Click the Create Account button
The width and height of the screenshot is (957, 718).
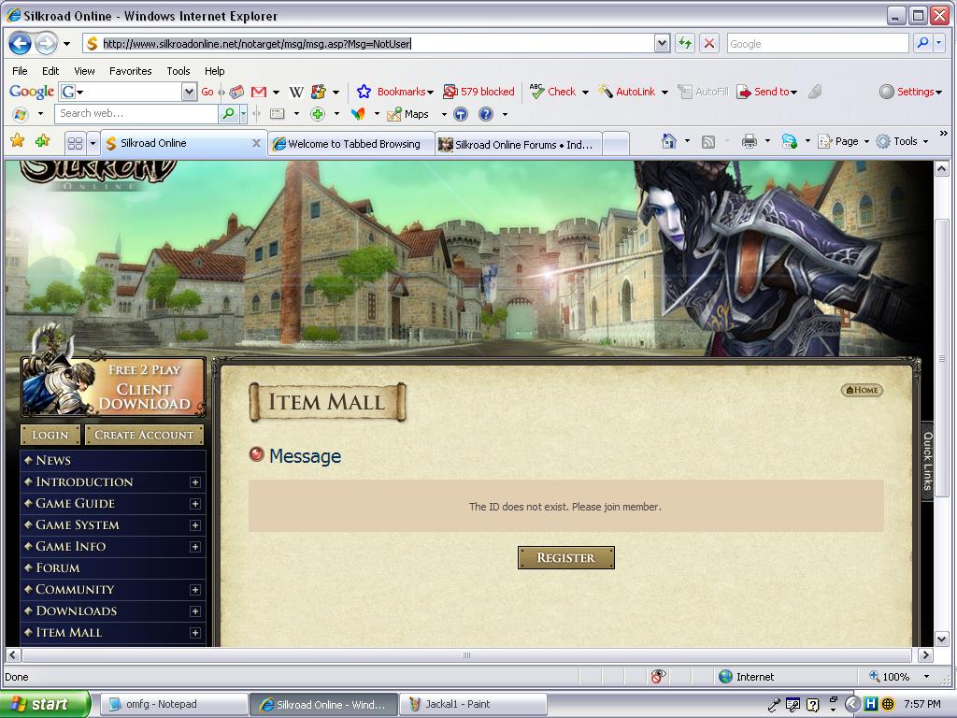coord(144,434)
